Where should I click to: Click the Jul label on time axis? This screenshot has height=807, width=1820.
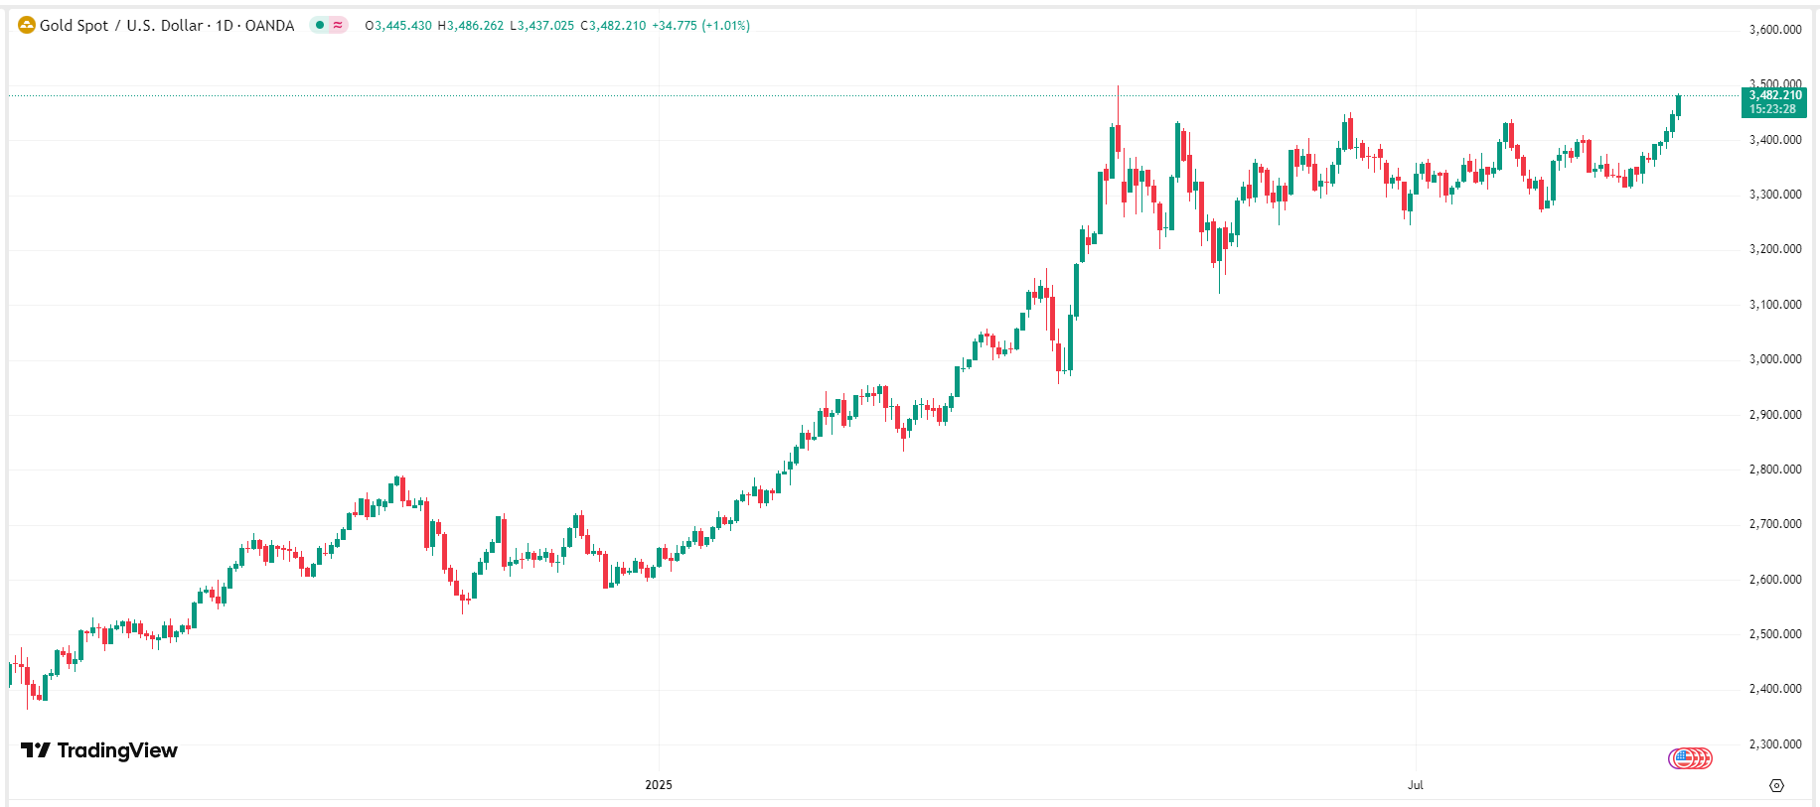[1416, 784]
